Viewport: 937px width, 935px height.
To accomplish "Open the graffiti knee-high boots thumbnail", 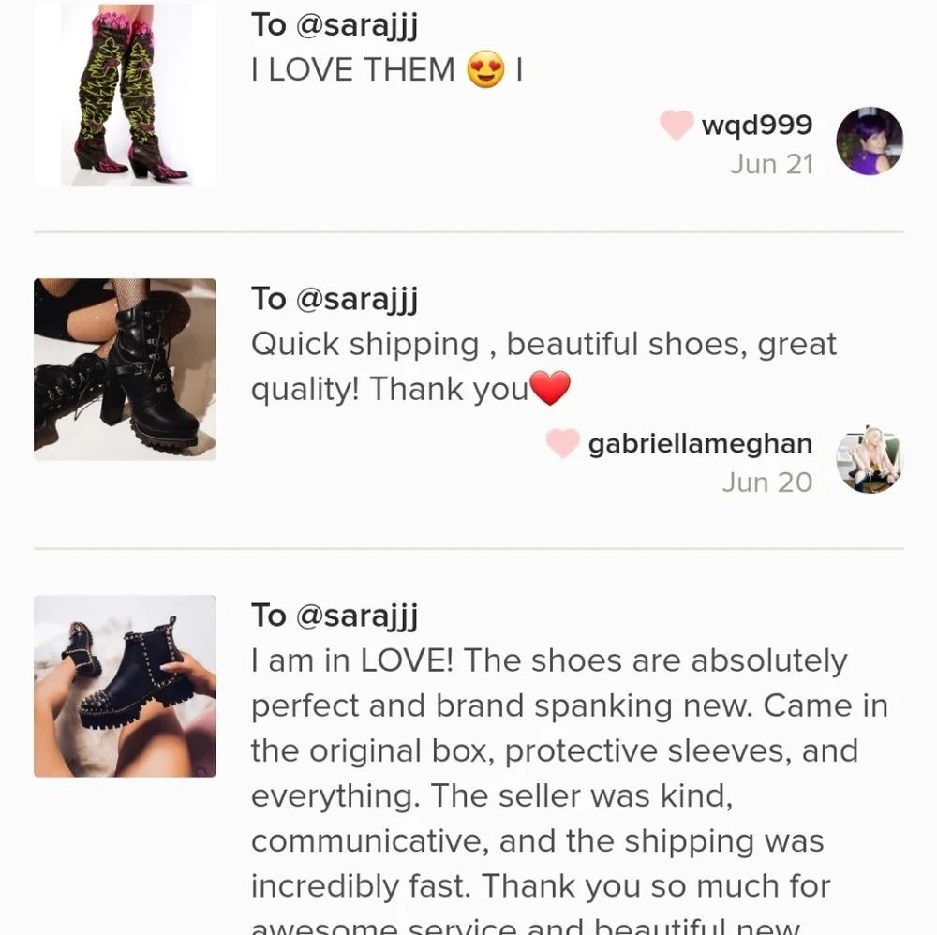I will pos(125,95).
